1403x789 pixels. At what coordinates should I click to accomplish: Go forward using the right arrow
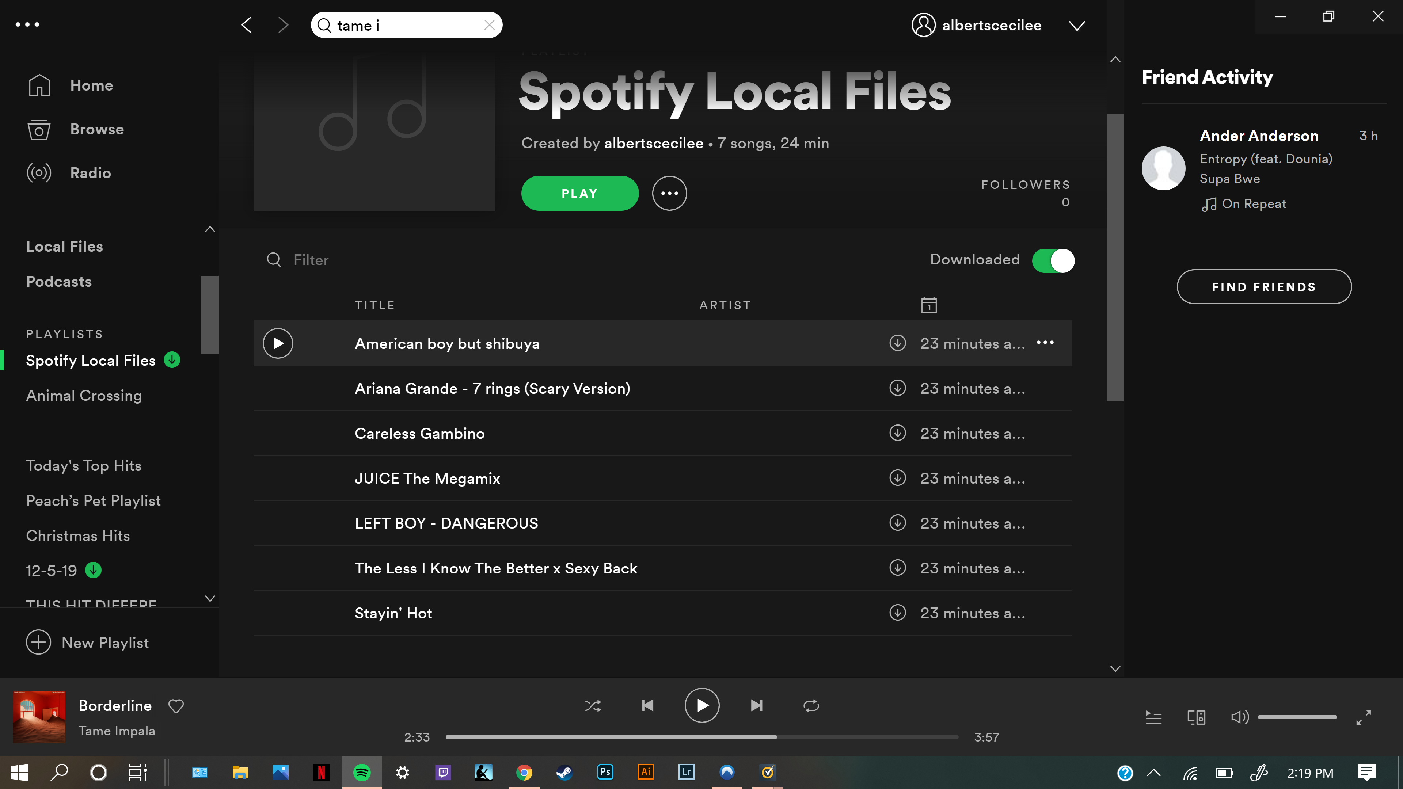click(283, 25)
